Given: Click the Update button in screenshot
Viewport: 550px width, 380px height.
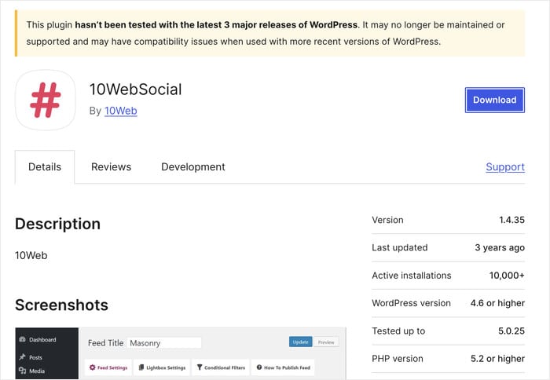Looking at the screenshot, I should [301, 342].
